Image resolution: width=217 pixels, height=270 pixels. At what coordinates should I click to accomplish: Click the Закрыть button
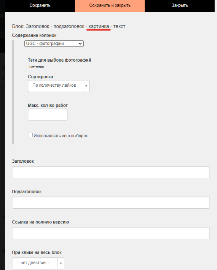click(x=180, y=6)
